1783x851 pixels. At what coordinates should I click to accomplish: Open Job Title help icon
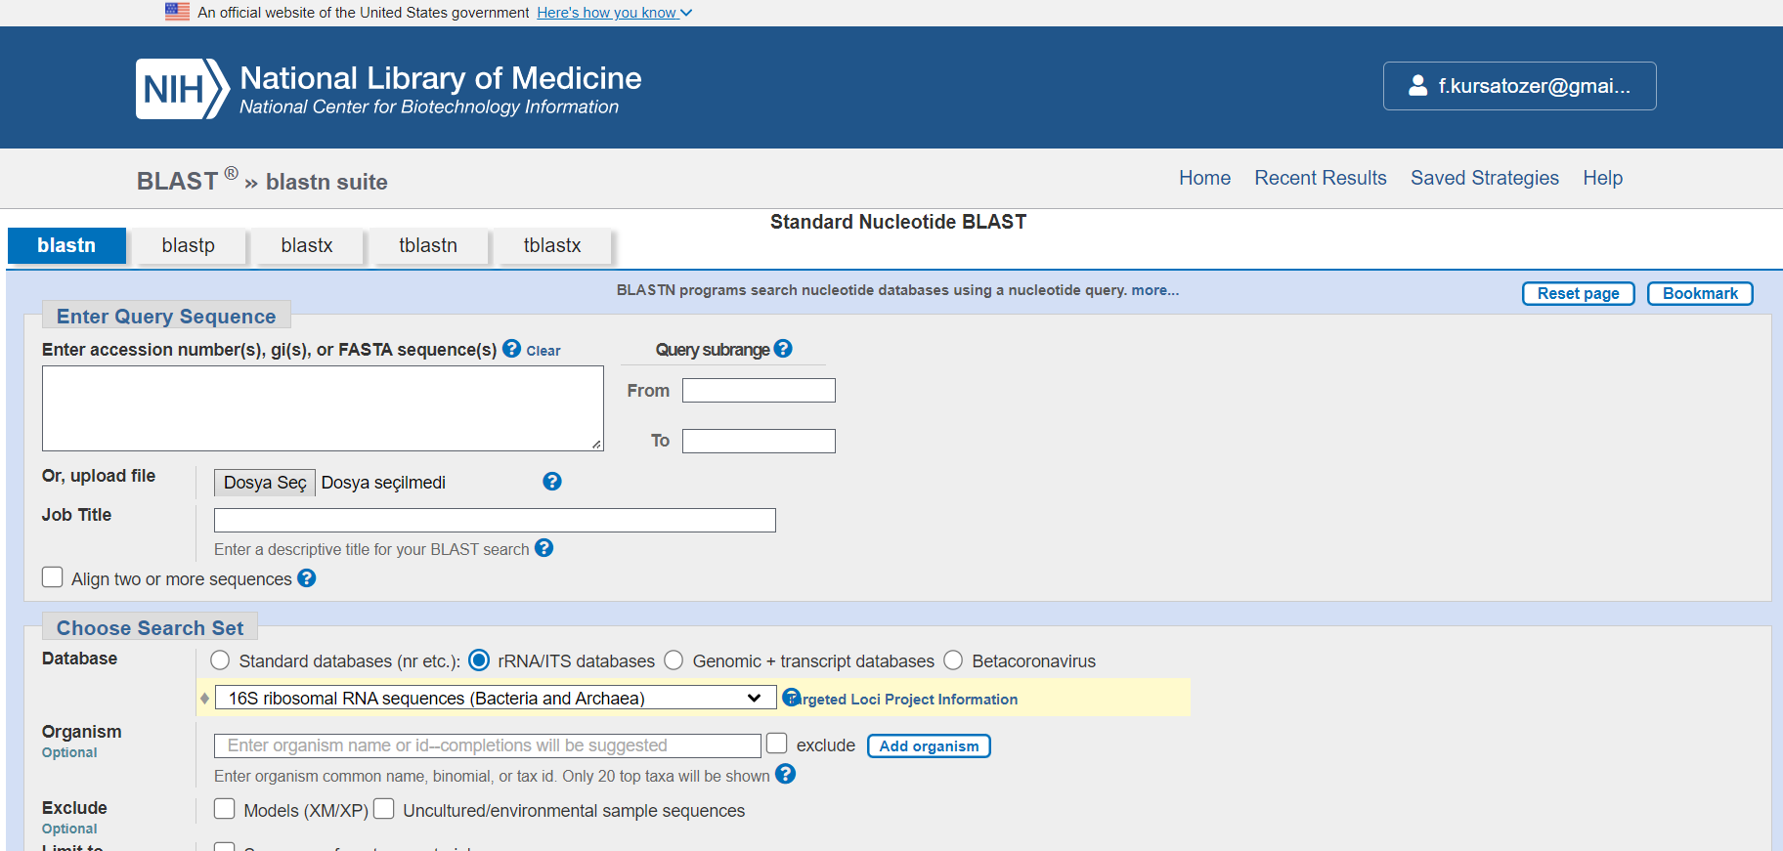pos(544,548)
